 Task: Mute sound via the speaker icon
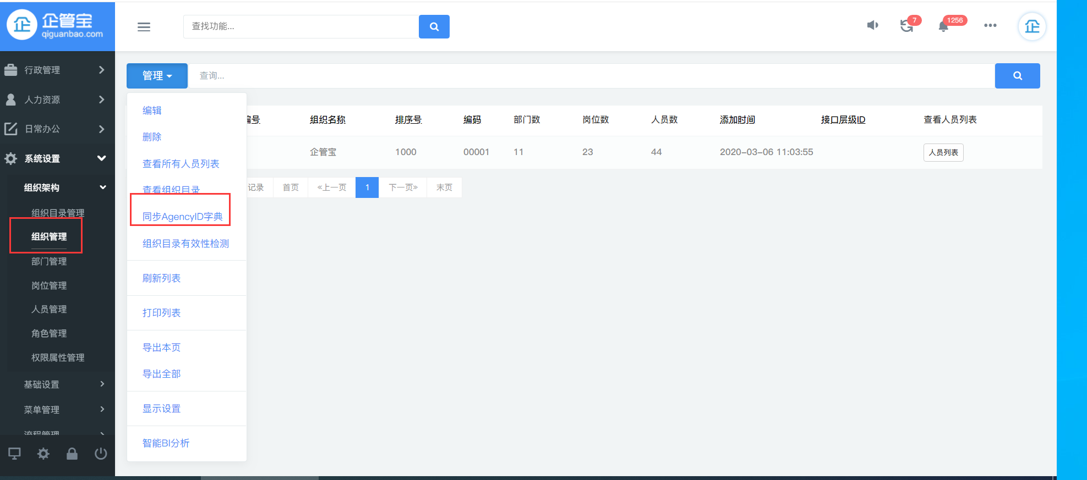click(x=872, y=25)
